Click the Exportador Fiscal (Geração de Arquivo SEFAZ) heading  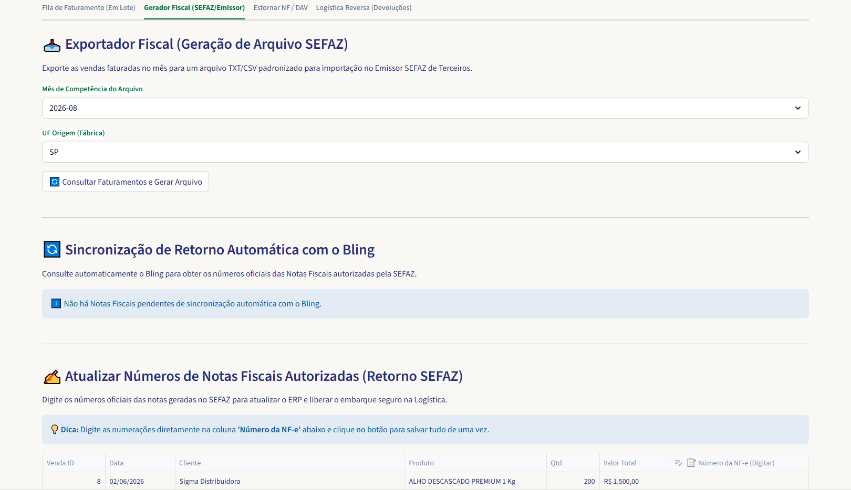[206, 45]
